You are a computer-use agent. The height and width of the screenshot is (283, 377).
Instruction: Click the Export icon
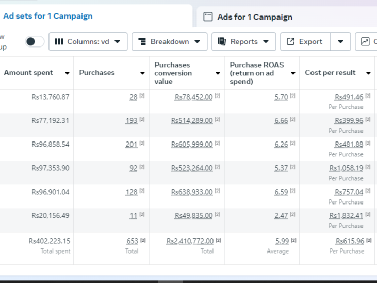[291, 42]
